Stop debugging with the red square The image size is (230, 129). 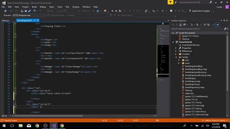point(116,11)
